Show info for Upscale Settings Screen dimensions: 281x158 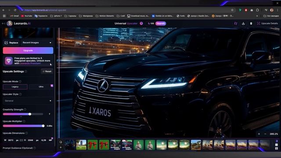[x=26, y=71]
